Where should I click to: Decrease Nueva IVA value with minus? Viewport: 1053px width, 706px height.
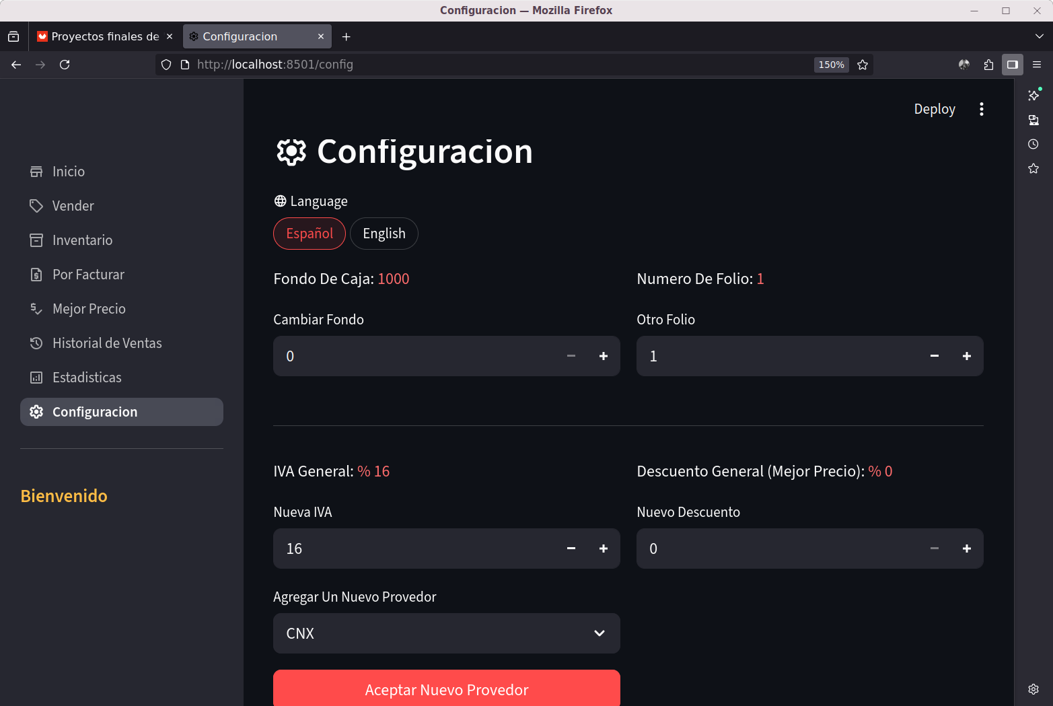click(x=571, y=549)
